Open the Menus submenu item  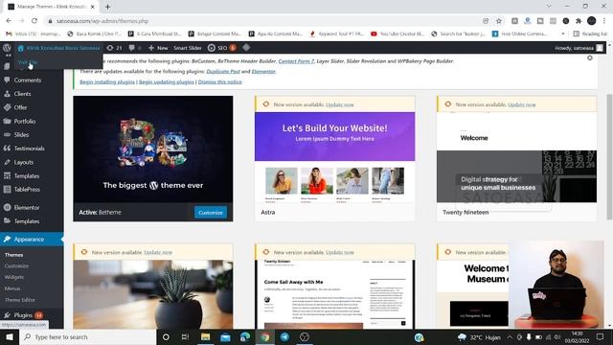[x=12, y=288]
